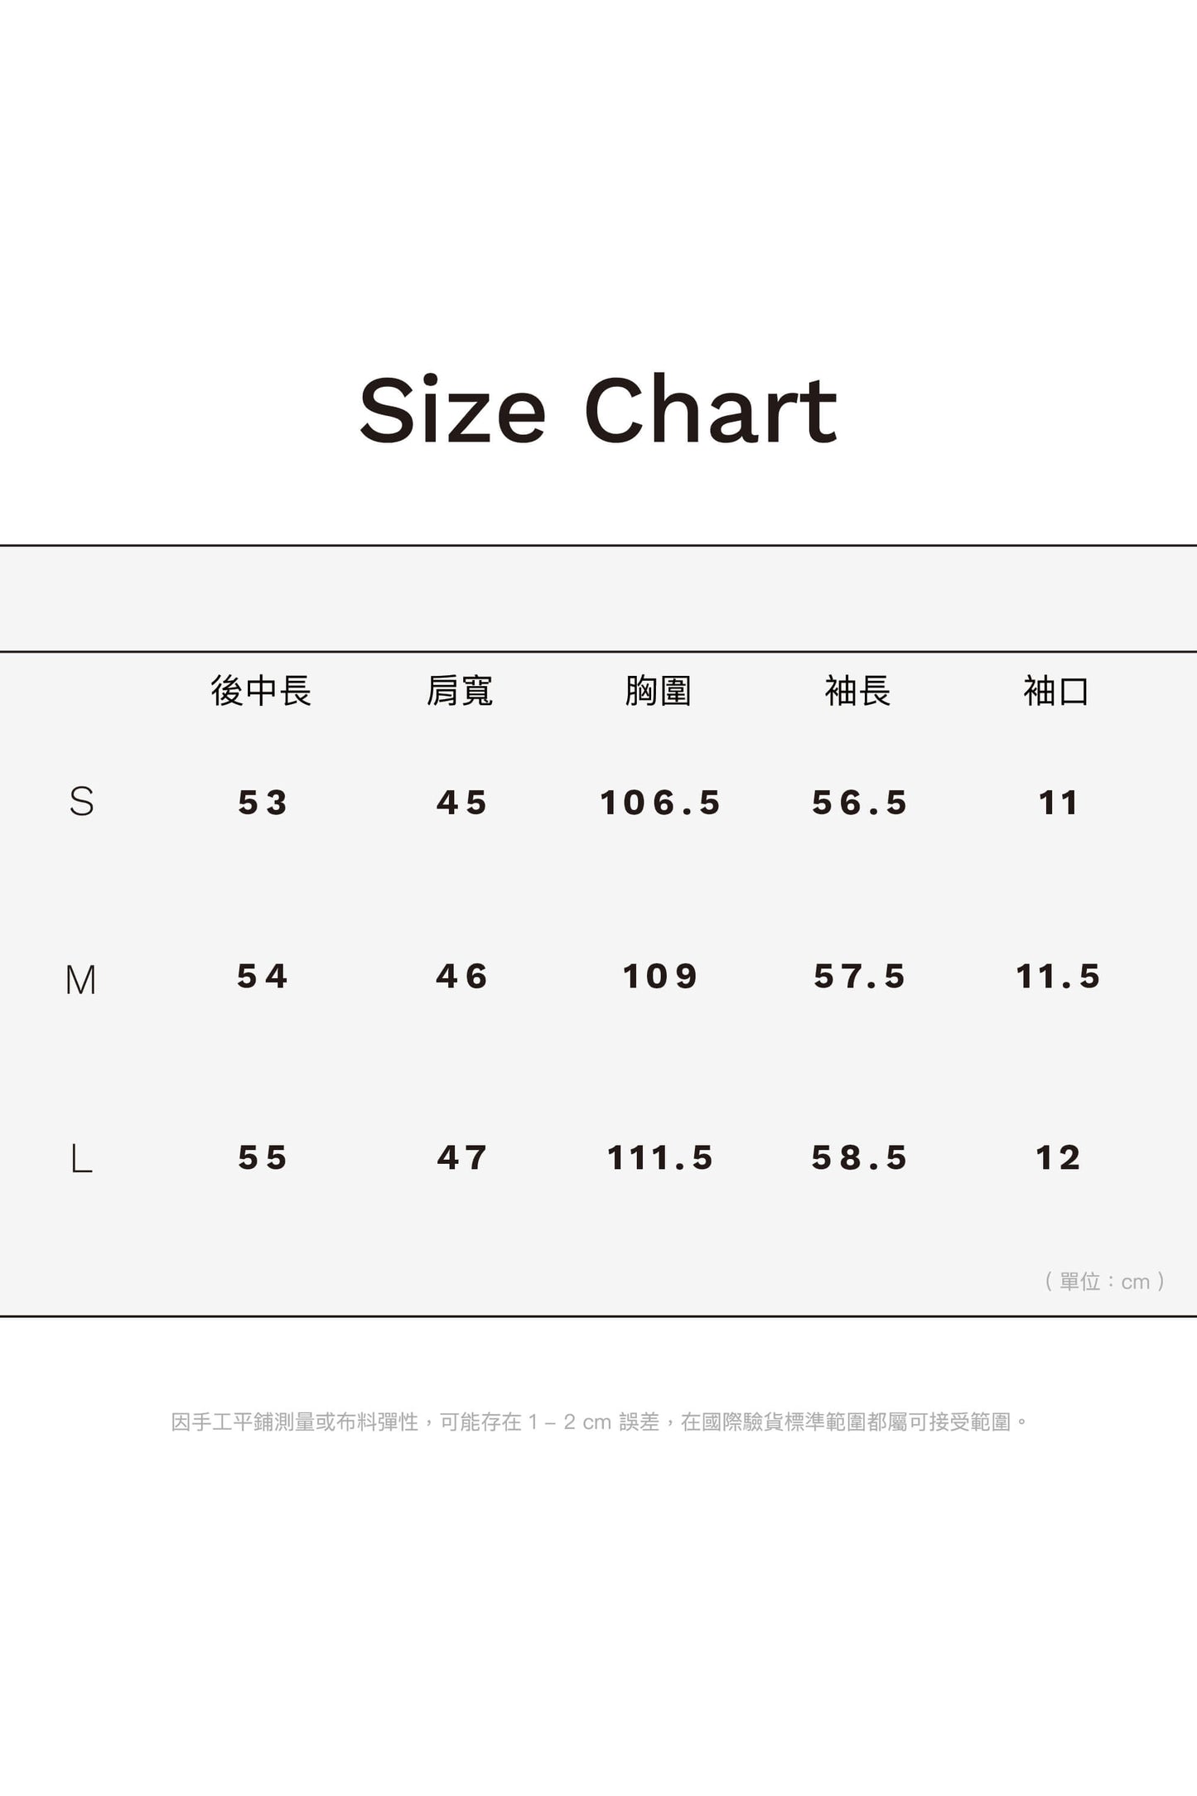
Task: Select the 58.5 sleeve length value
Action: point(859,1158)
